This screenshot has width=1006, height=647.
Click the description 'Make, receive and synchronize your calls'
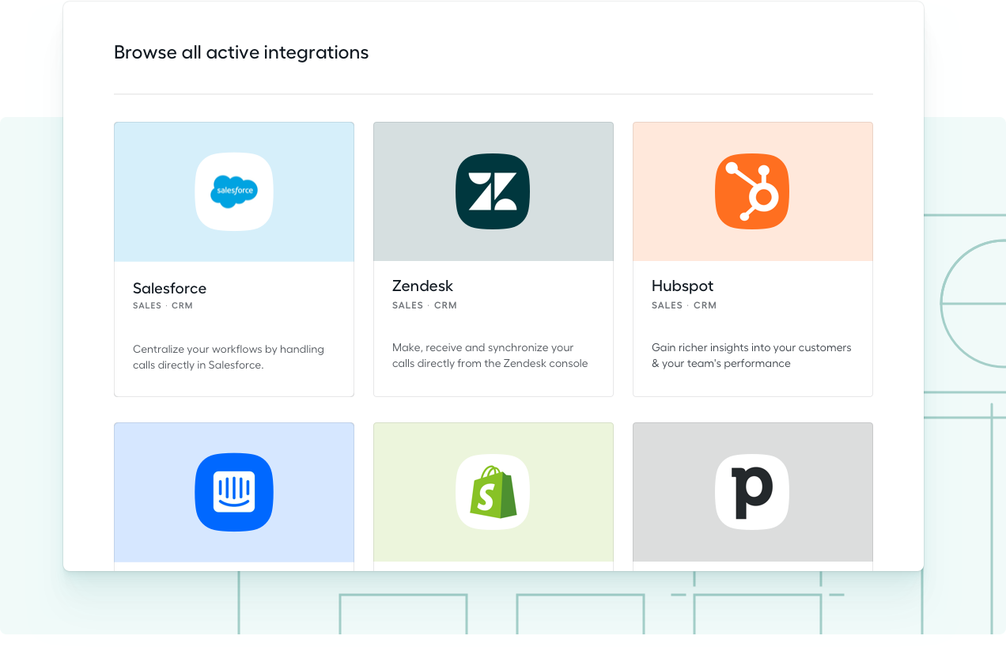(x=490, y=356)
